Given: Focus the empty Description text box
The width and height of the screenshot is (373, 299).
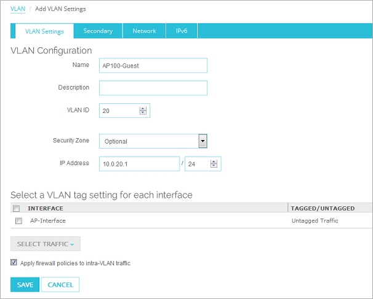Looking at the screenshot, I should click(153, 88).
